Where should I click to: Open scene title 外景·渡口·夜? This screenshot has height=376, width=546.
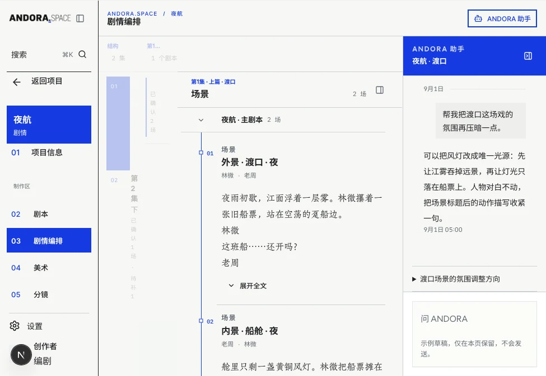[x=250, y=162]
